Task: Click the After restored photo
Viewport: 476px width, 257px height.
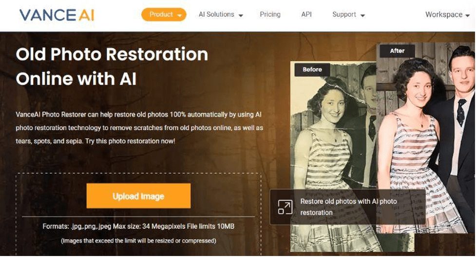Action: (426, 138)
